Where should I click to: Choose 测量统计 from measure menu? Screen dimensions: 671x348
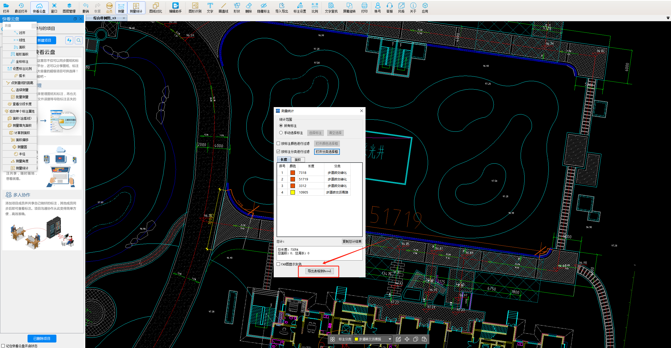click(x=20, y=168)
